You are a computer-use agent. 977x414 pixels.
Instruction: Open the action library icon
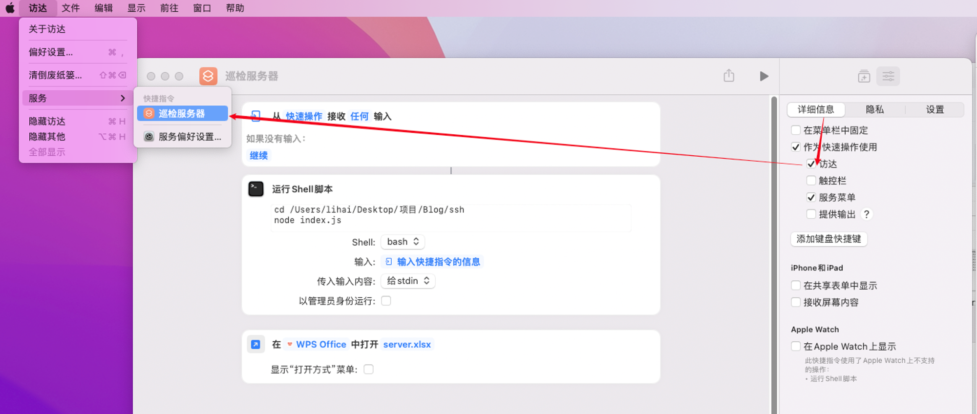(864, 76)
